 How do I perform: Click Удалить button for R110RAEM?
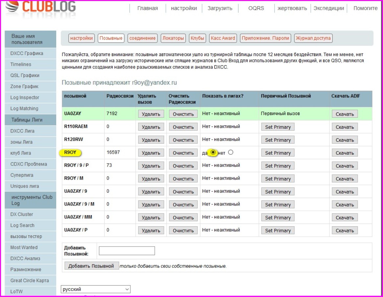(151, 127)
